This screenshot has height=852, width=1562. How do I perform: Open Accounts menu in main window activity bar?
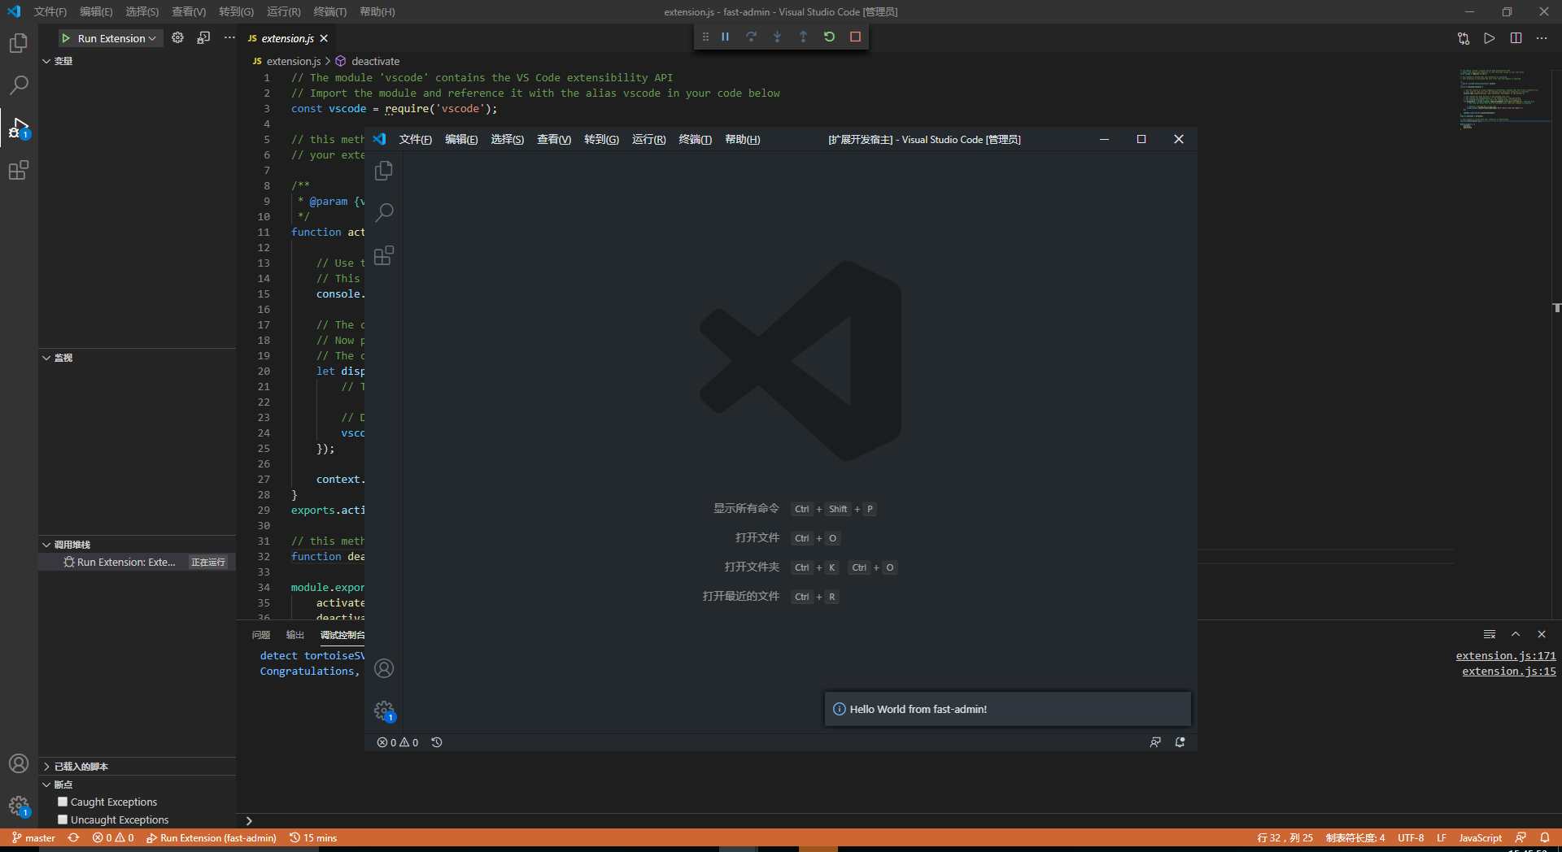click(19, 763)
